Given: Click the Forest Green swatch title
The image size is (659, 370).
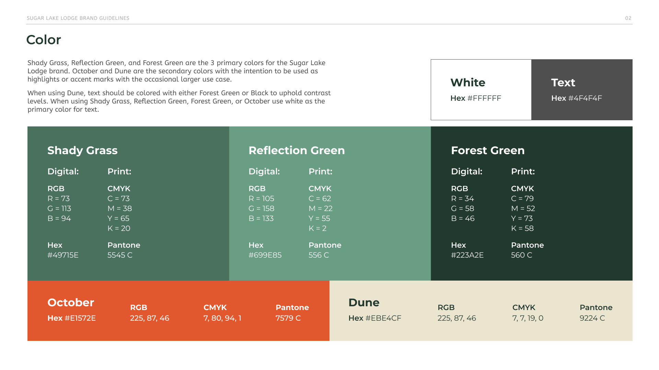Looking at the screenshot, I should pyautogui.click(x=488, y=150).
